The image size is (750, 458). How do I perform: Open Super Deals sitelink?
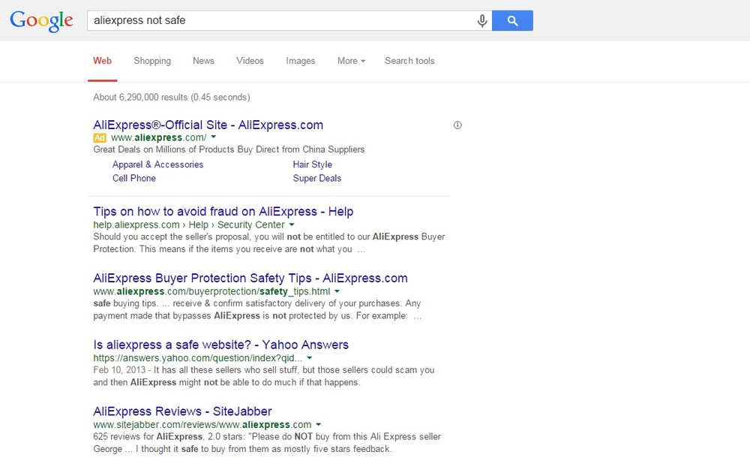click(317, 178)
